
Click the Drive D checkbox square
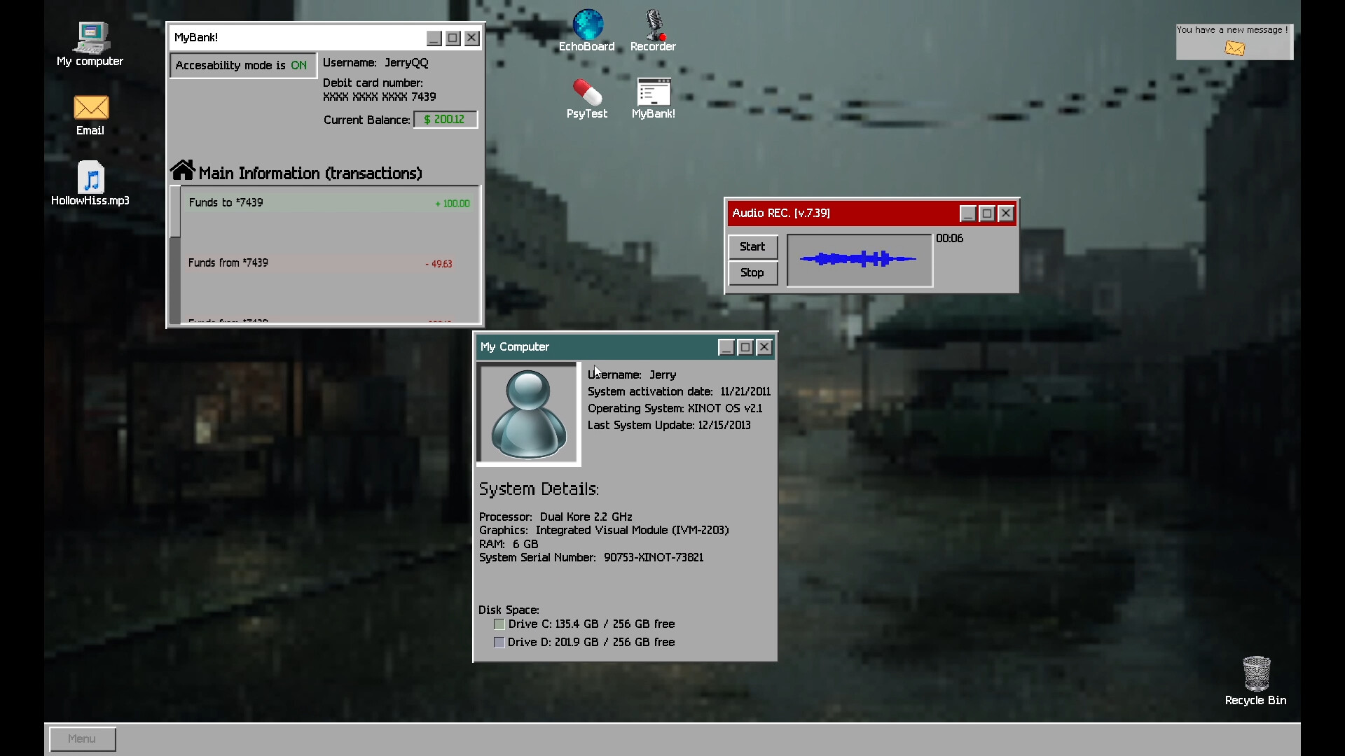[499, 643]
